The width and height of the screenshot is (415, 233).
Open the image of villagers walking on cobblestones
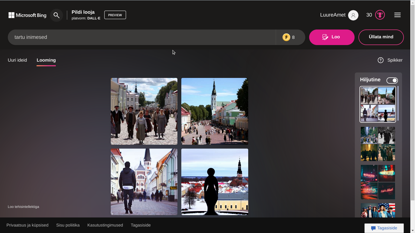click(144, 111)
